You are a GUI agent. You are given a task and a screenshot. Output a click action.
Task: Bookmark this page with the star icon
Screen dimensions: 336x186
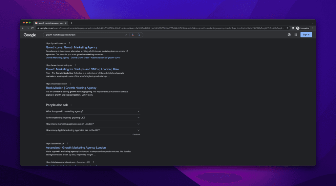point(287,28)
